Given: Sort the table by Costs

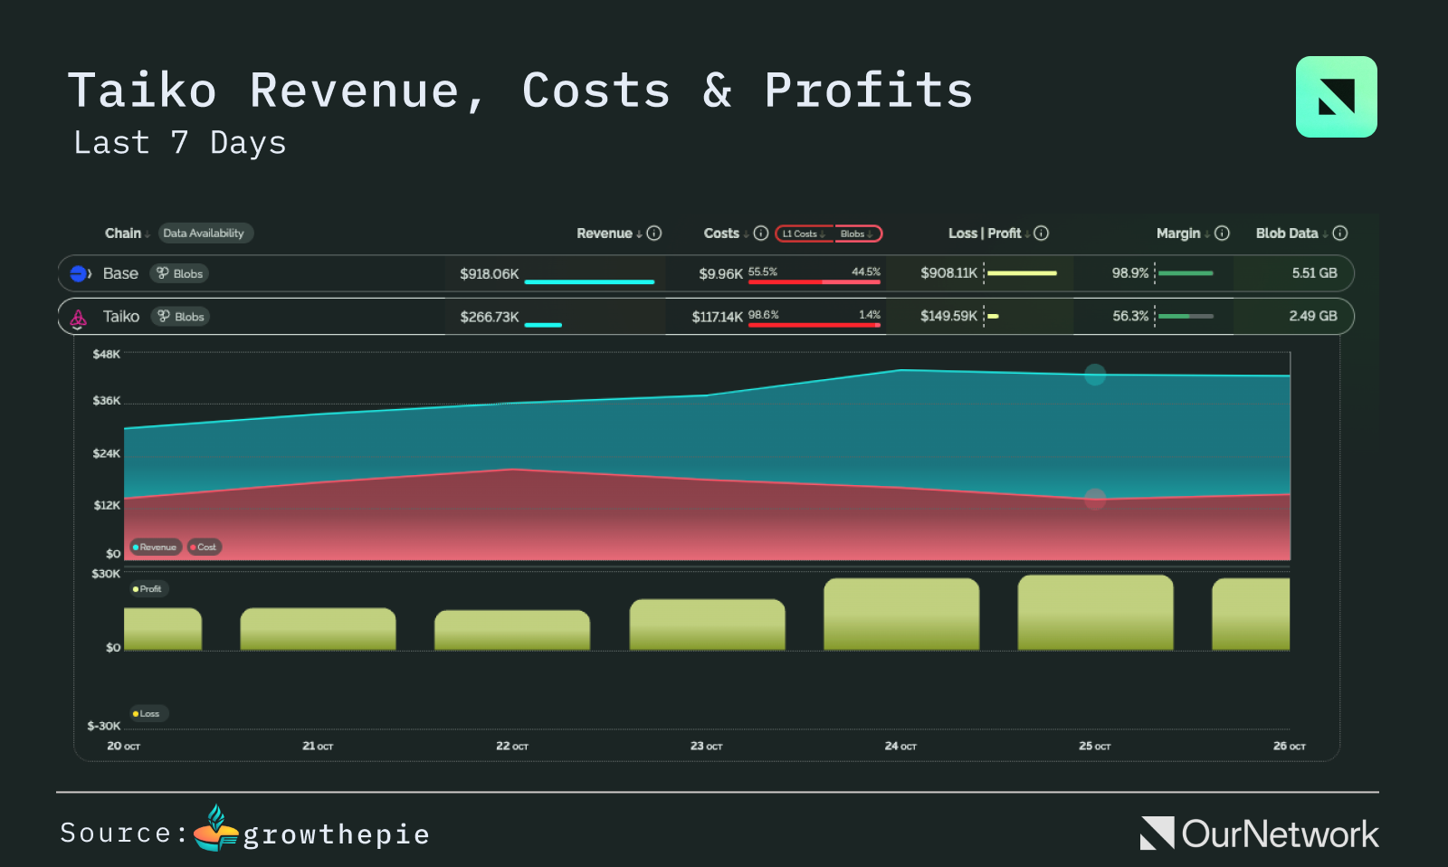Looking at the screenshot, I should pyautogui.click(x=726, y=233).
